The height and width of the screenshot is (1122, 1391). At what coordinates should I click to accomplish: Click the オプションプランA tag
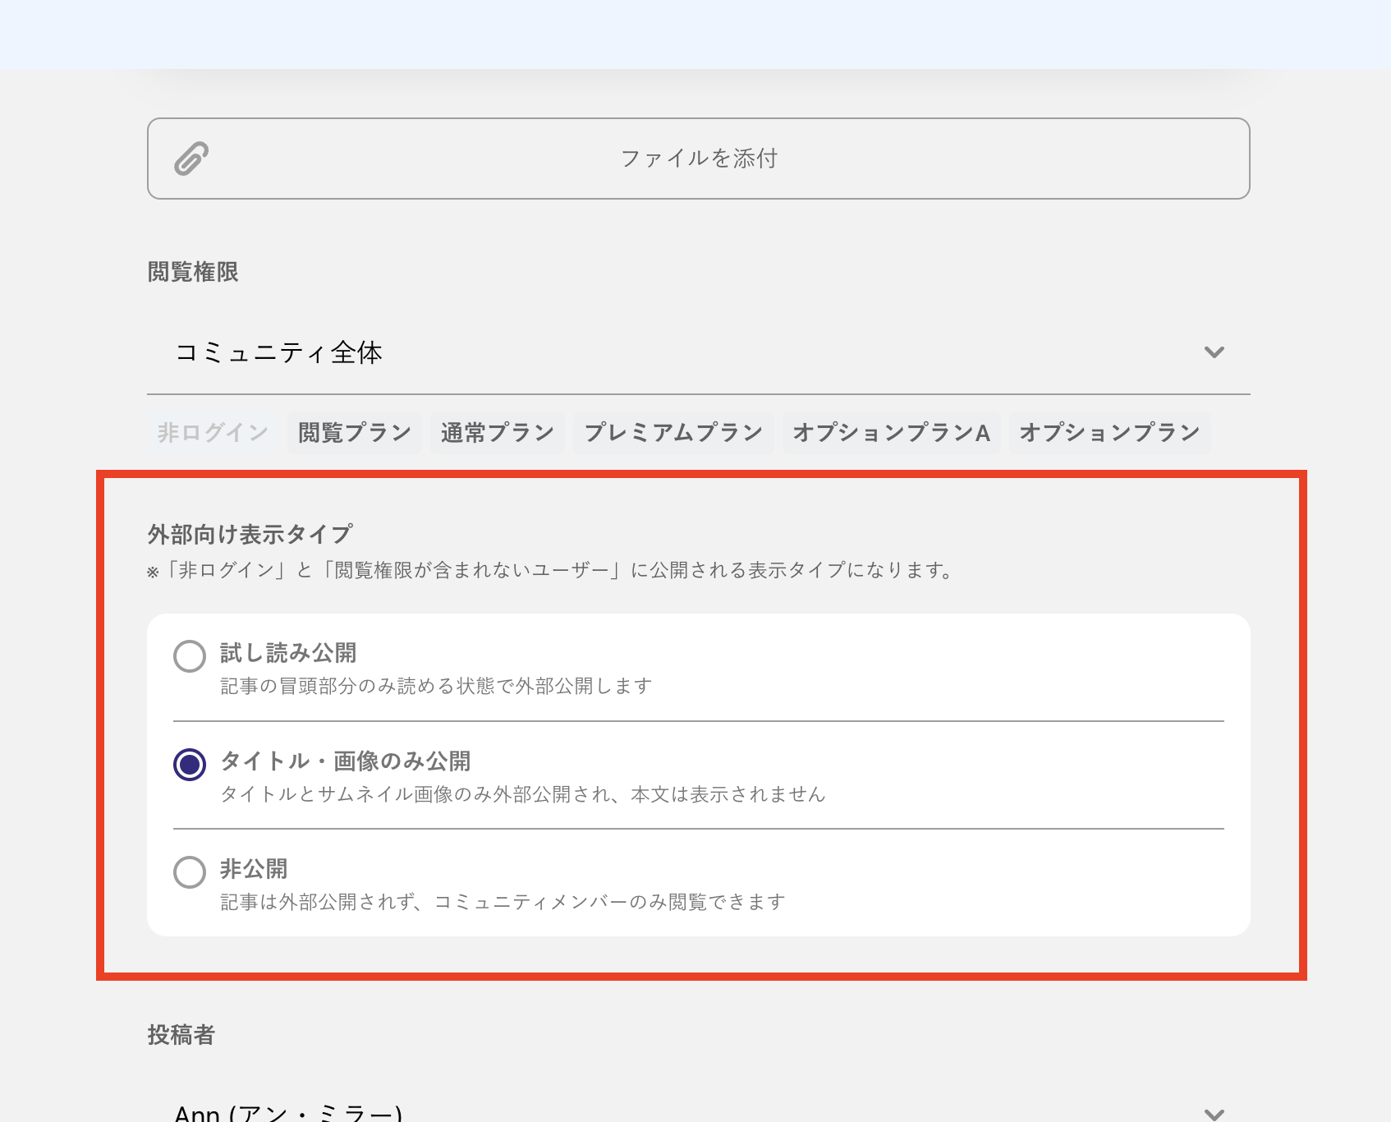(x=891, y=433)
